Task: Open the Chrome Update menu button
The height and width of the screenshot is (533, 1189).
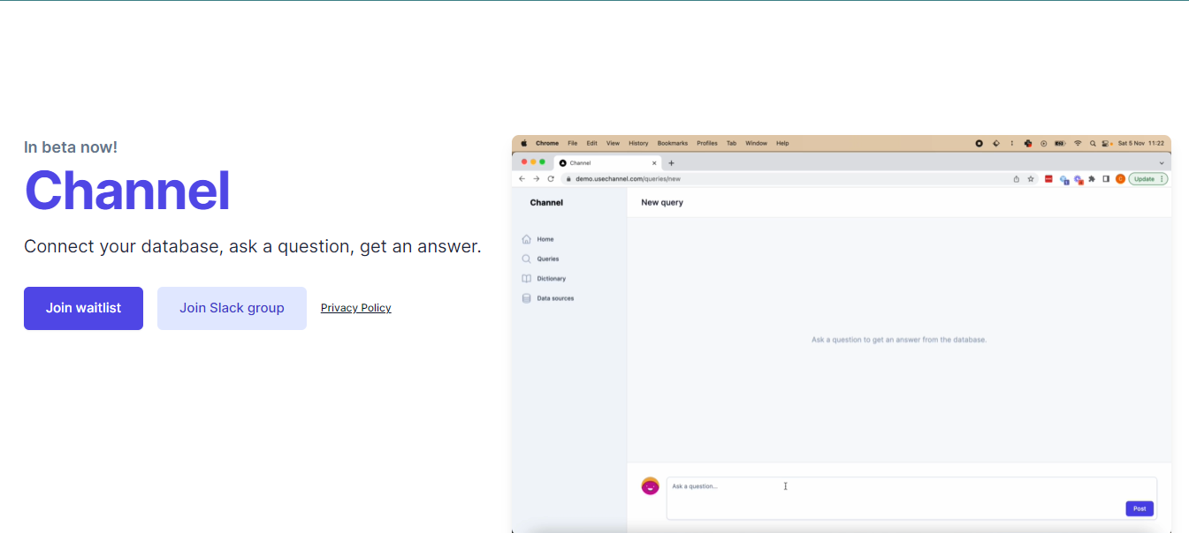Action: [x=1147, y=178]
